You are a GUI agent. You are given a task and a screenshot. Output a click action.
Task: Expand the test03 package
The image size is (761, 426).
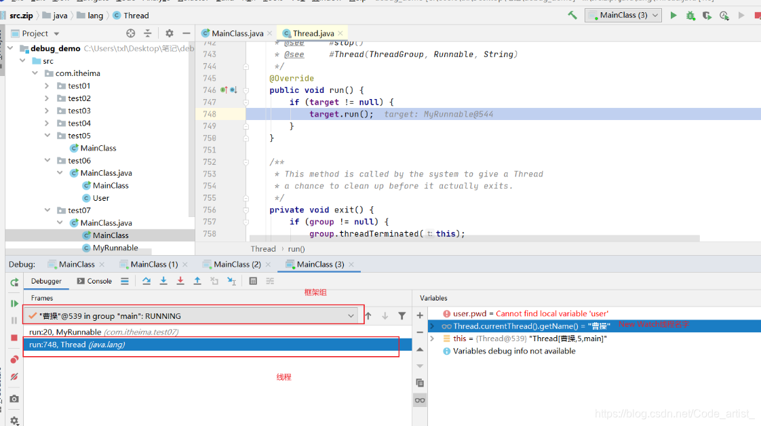click(x=47, y=111)
